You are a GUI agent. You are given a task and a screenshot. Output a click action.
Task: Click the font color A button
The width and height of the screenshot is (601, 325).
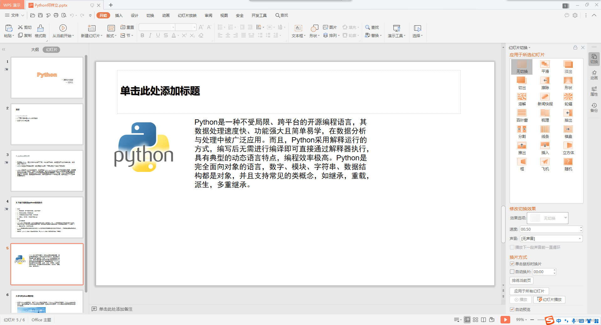pyautogui.click(x=174, y=36)
